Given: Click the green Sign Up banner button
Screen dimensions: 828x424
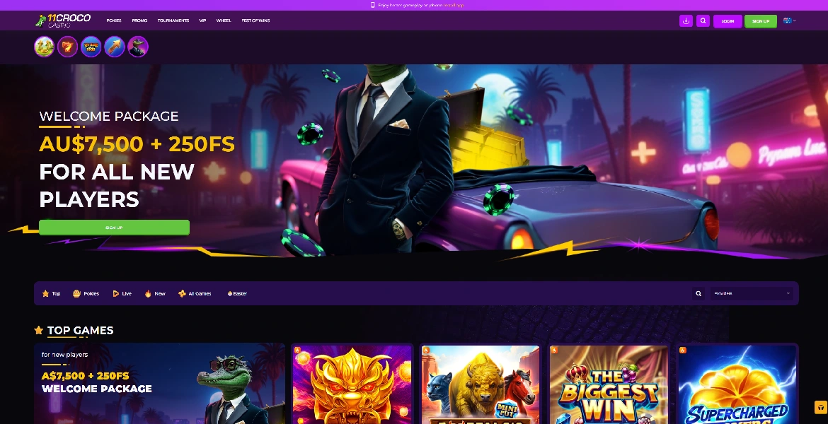Looking at the screenshot, I should pos(114,228).
